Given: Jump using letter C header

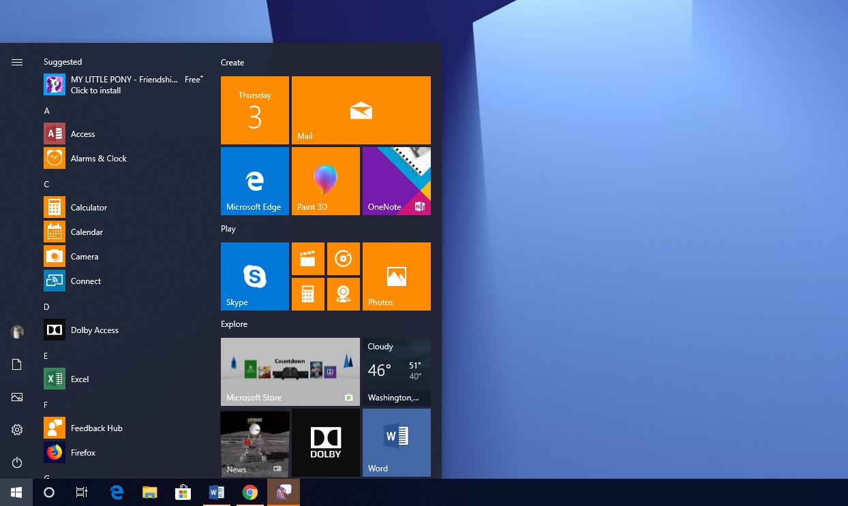Looking at the screenshot, I should click(x=47, y=185).
